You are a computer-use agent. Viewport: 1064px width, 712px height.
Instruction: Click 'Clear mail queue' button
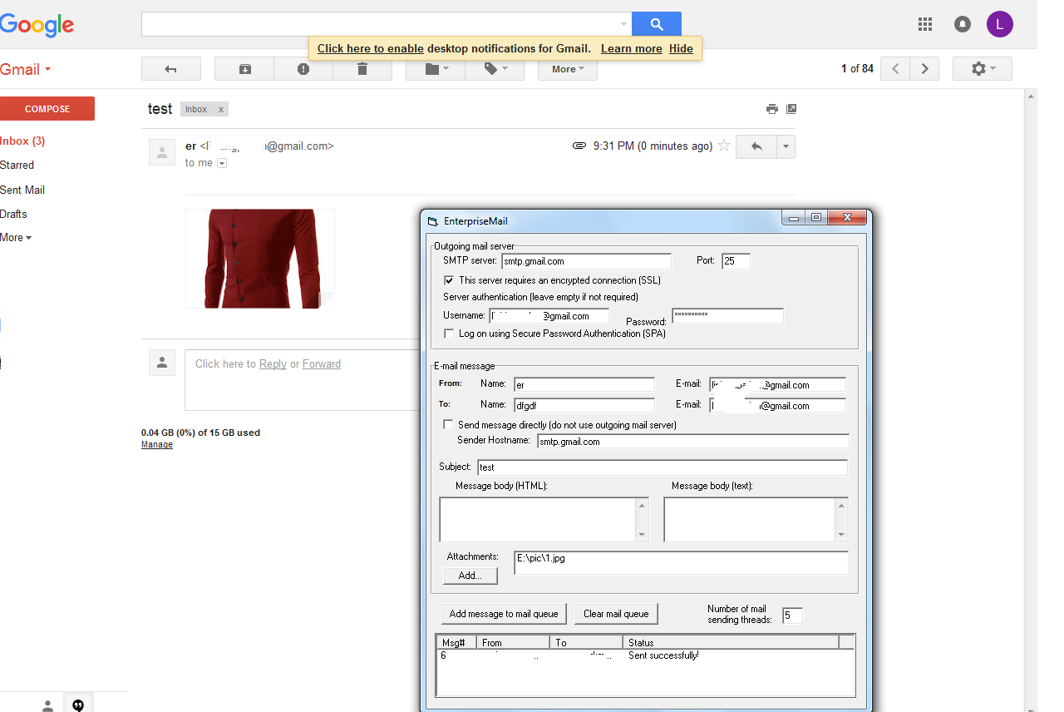616,614
